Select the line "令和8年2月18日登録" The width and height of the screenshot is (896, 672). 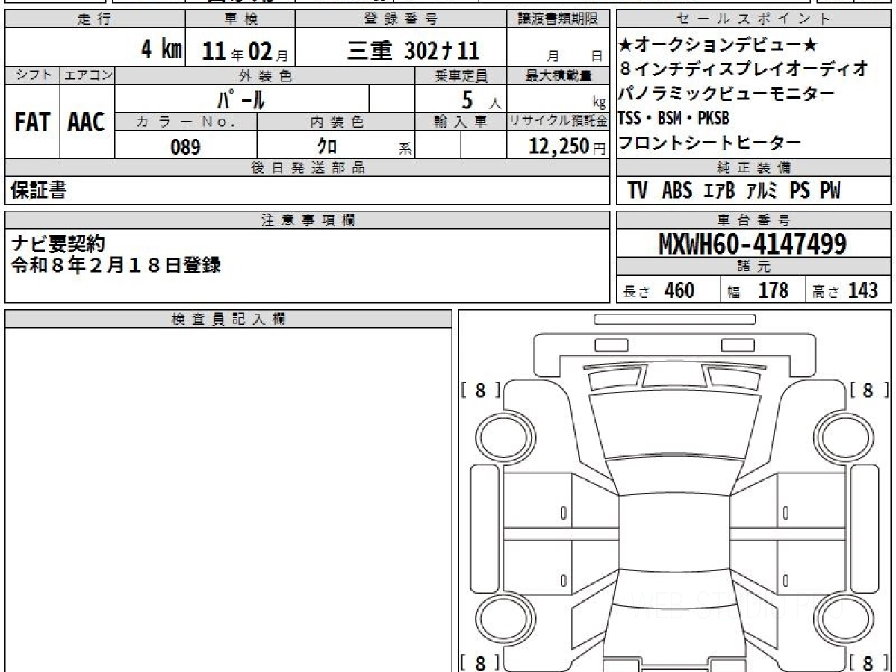[116, 265]
